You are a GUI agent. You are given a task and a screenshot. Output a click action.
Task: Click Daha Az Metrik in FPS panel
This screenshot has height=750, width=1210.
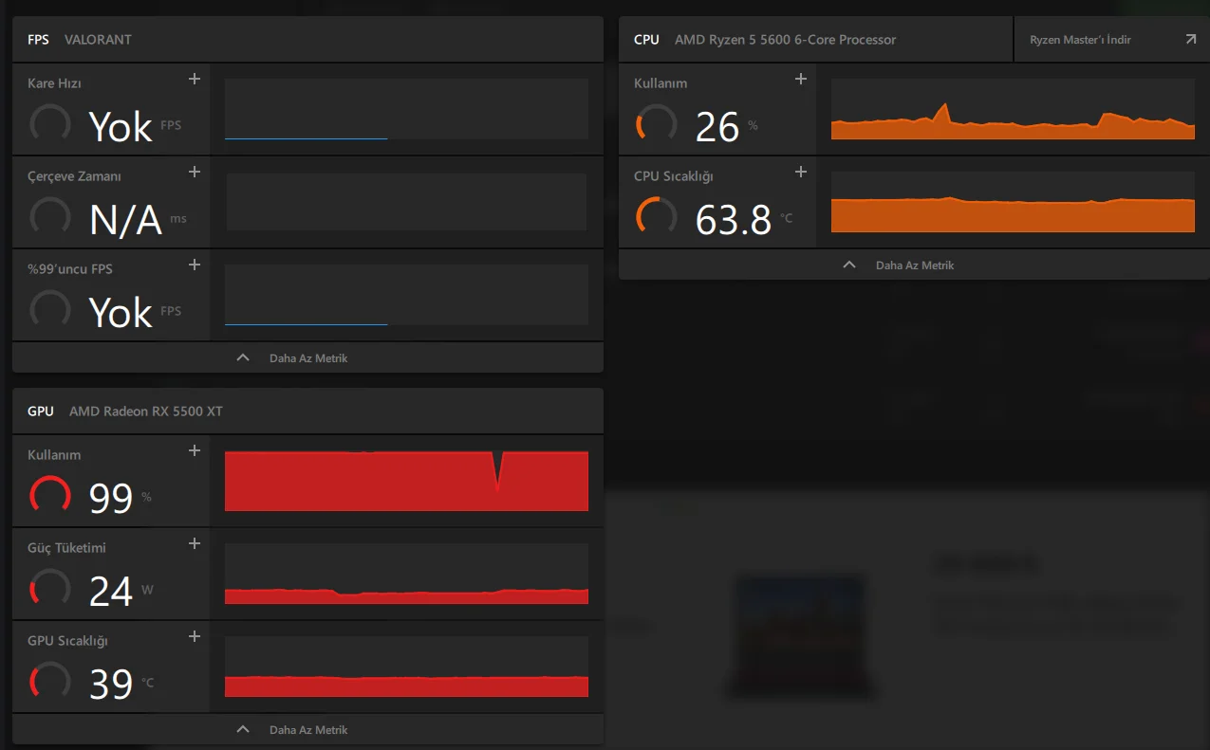coord(308,358)
